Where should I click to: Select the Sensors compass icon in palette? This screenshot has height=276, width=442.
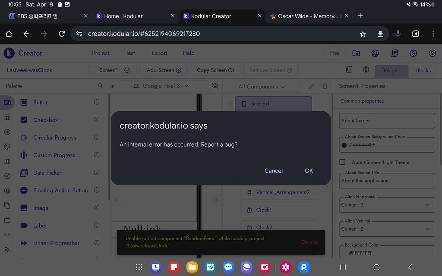pos(7,176)
